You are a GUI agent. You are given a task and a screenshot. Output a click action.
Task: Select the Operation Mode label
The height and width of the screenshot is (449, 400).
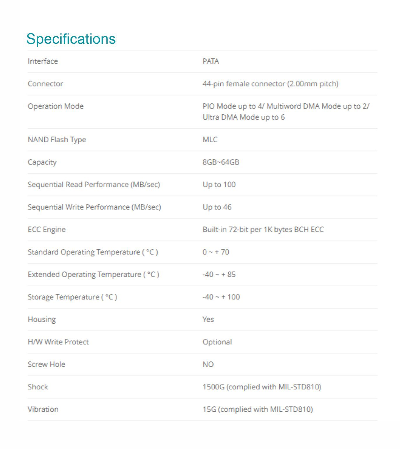[x=56, y=106]
